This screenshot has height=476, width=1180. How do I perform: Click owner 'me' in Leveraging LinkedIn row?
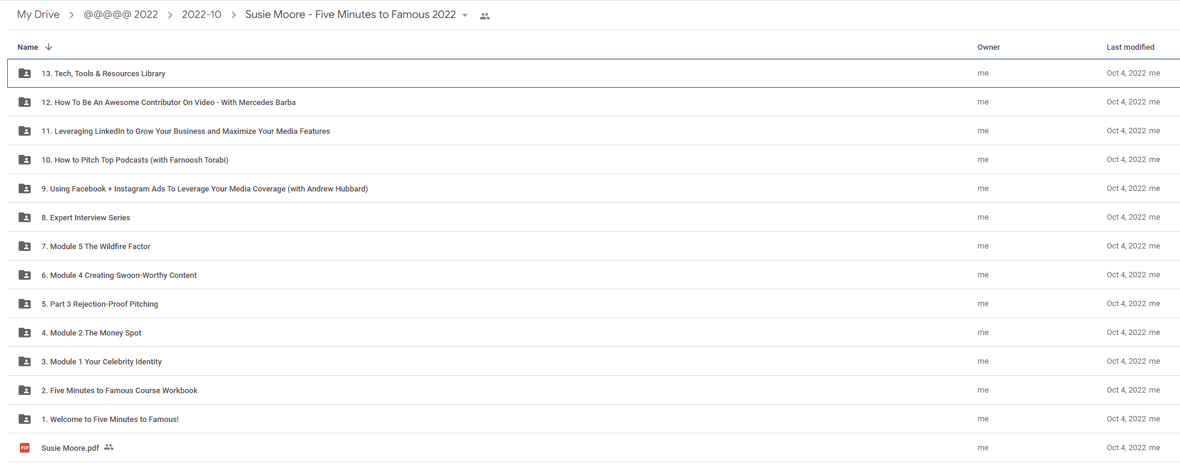[x=983, y=131]
